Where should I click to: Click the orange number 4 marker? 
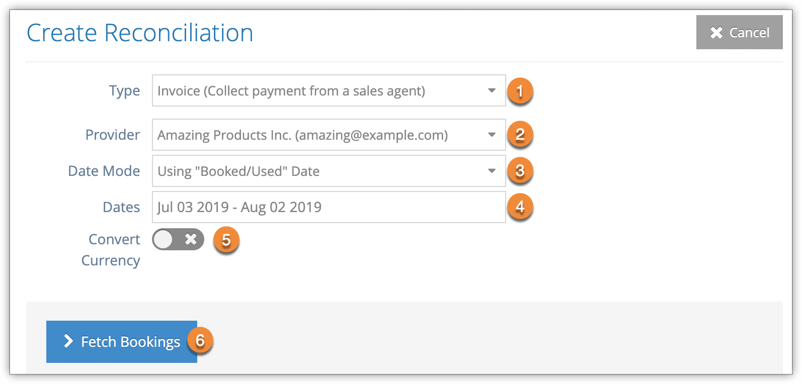[520, 207]
